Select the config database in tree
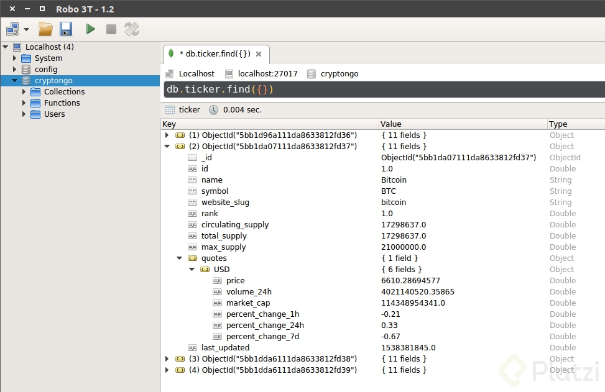 46,70
